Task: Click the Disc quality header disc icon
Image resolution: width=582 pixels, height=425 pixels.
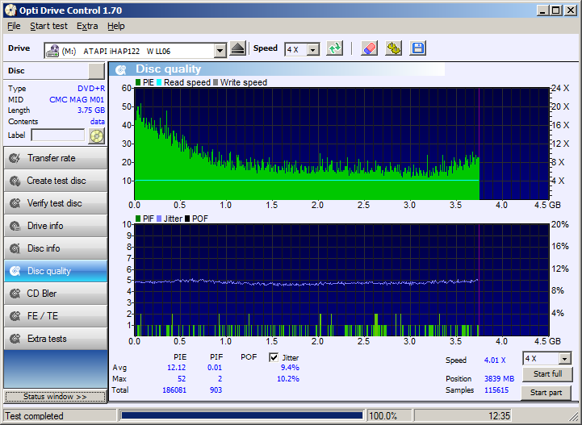Action: coord(120,69)
